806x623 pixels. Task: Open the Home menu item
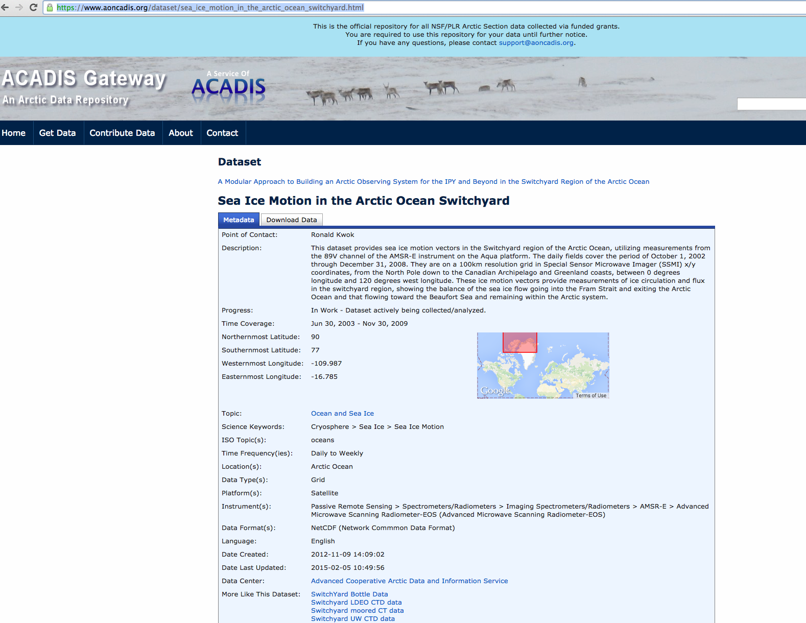[14, 133]
